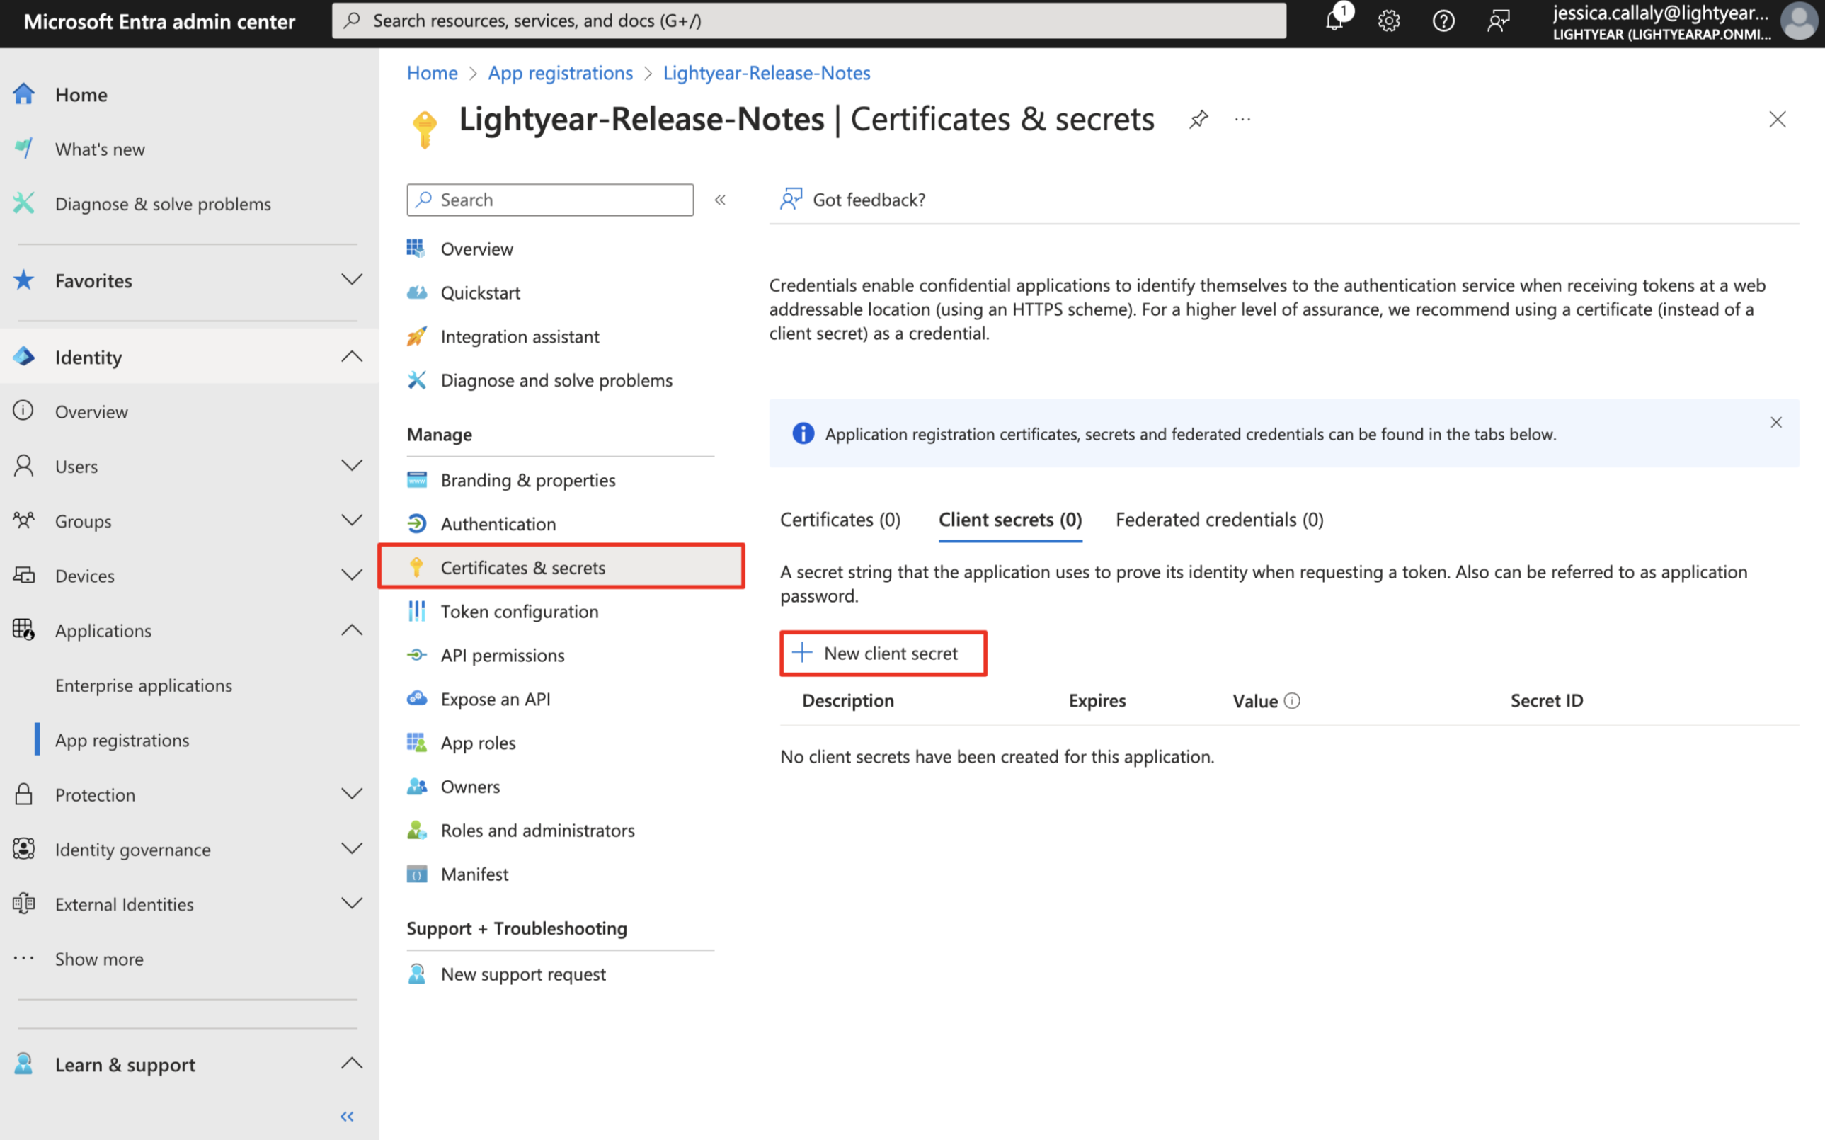
Task: Click the Home icon in sidebar
Action: coord(23,94)
